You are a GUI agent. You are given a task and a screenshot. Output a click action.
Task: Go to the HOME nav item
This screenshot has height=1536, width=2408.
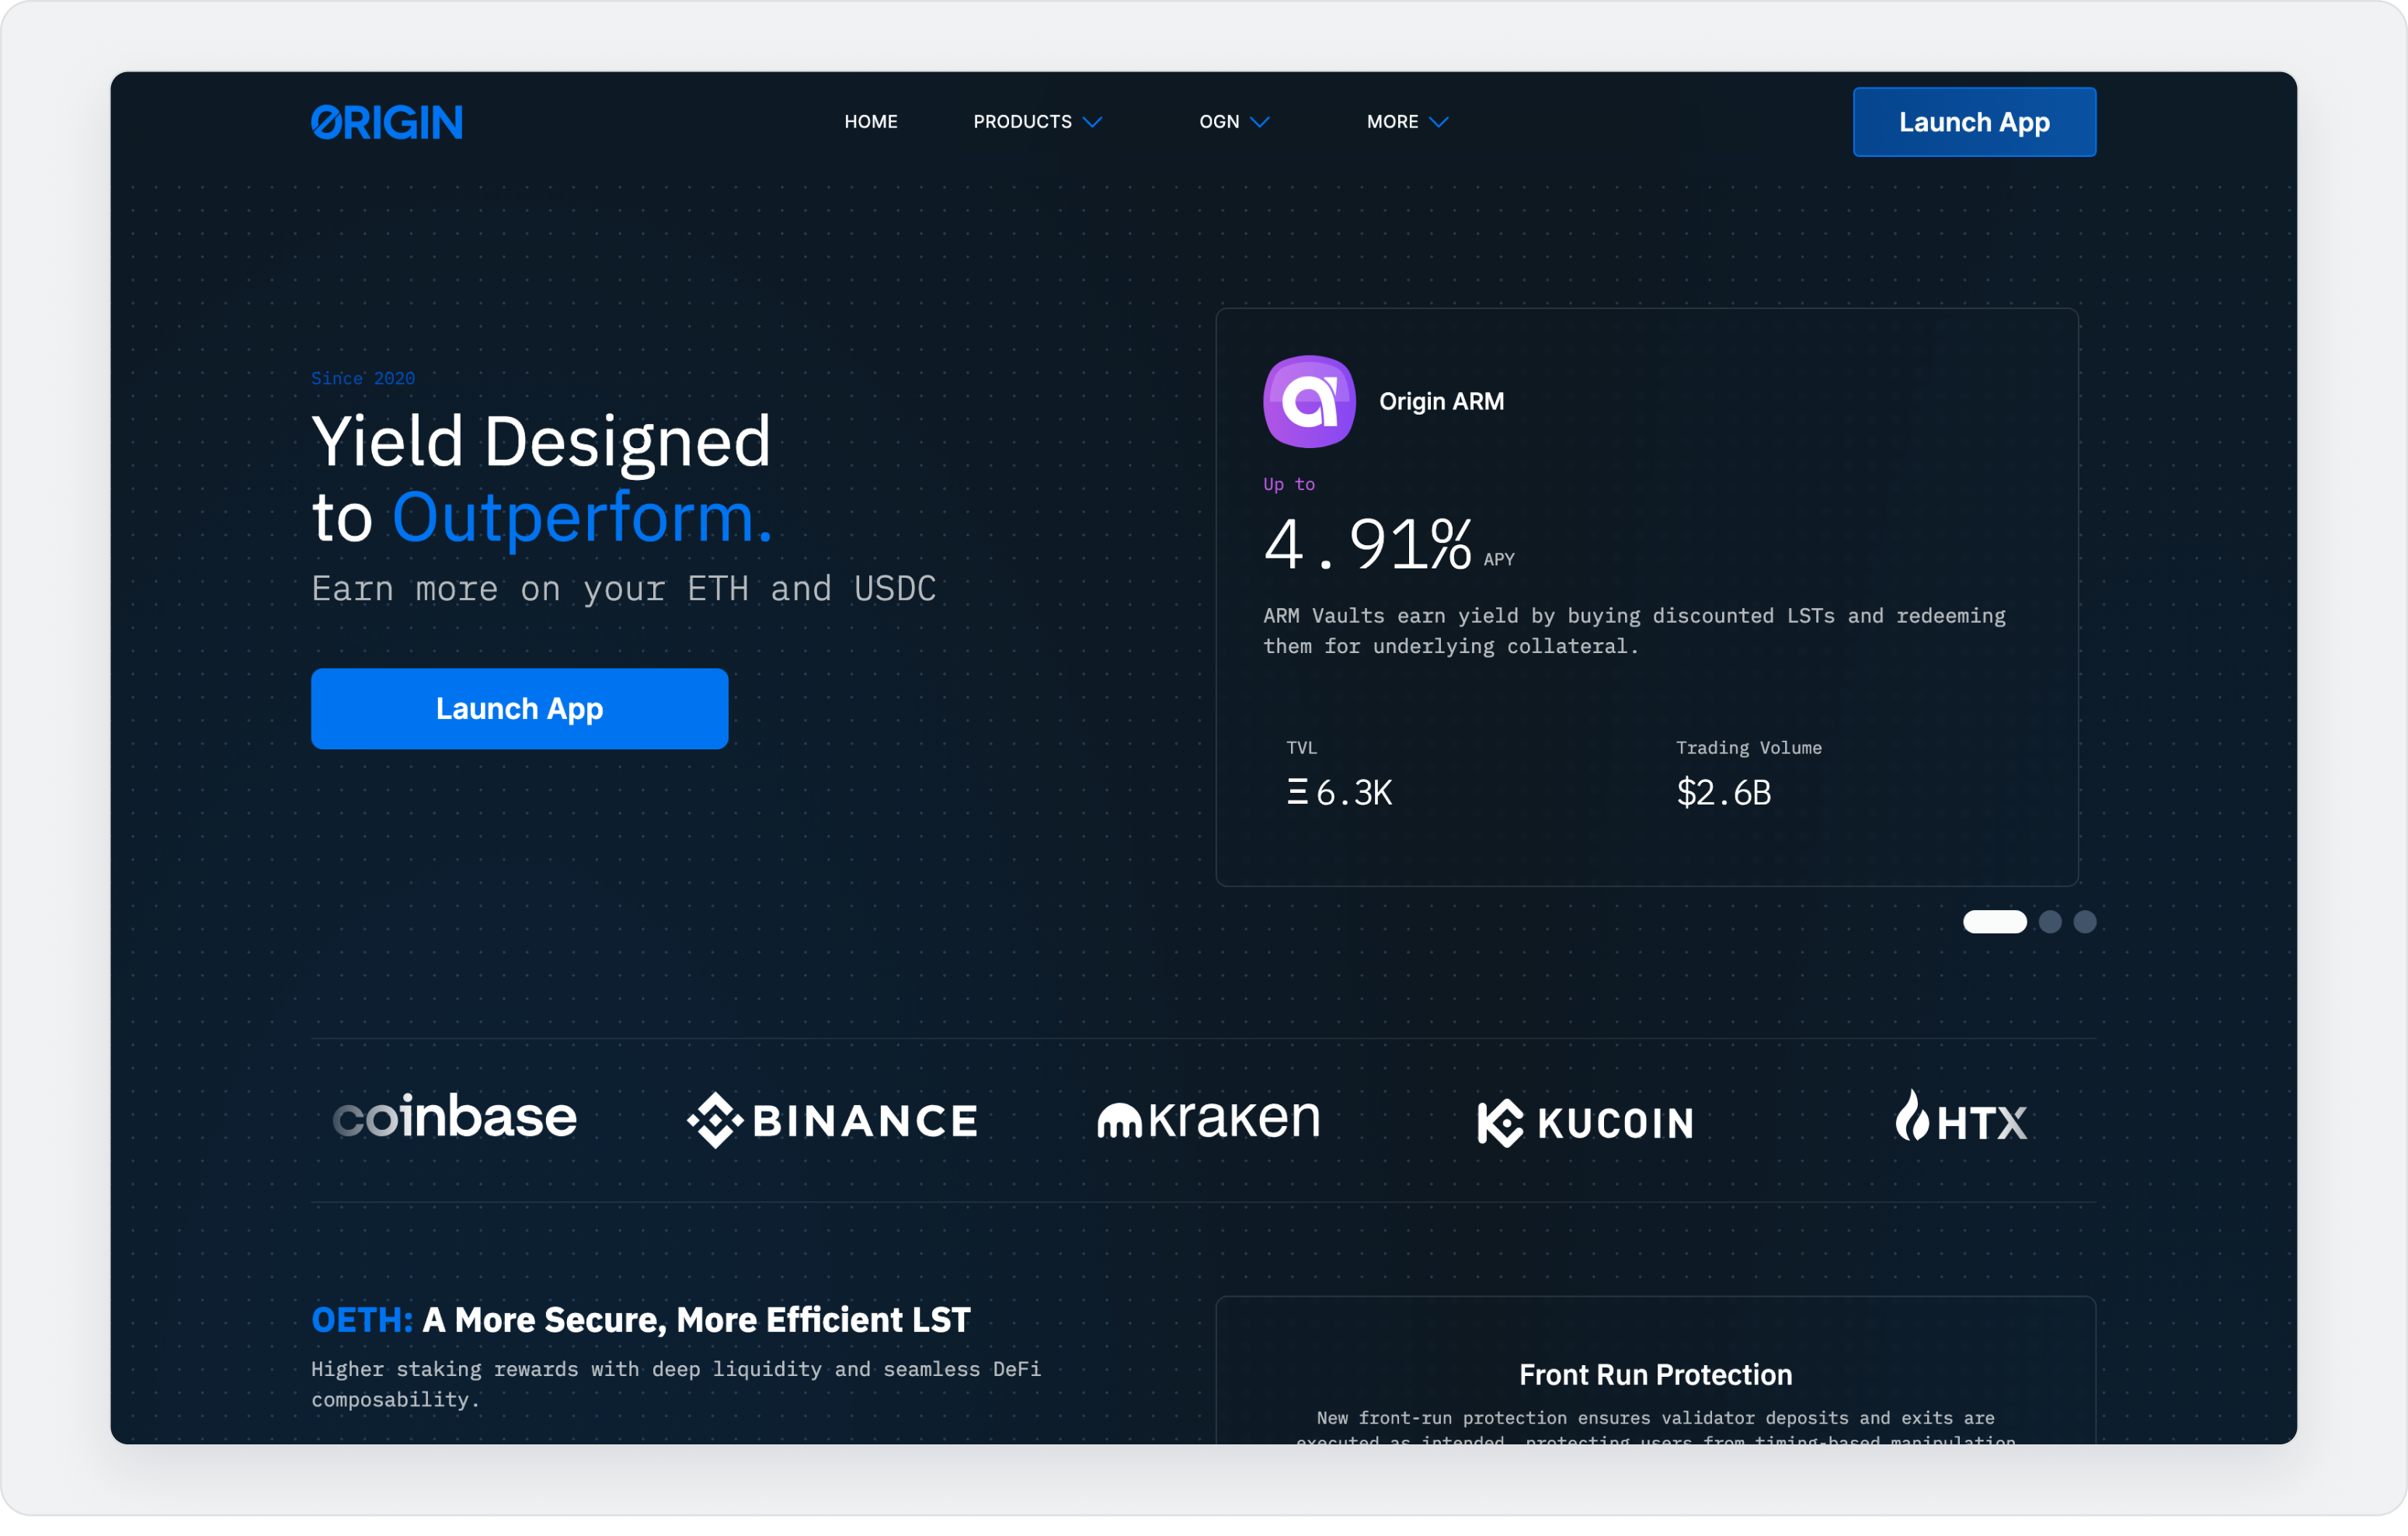tap(871, 122)
